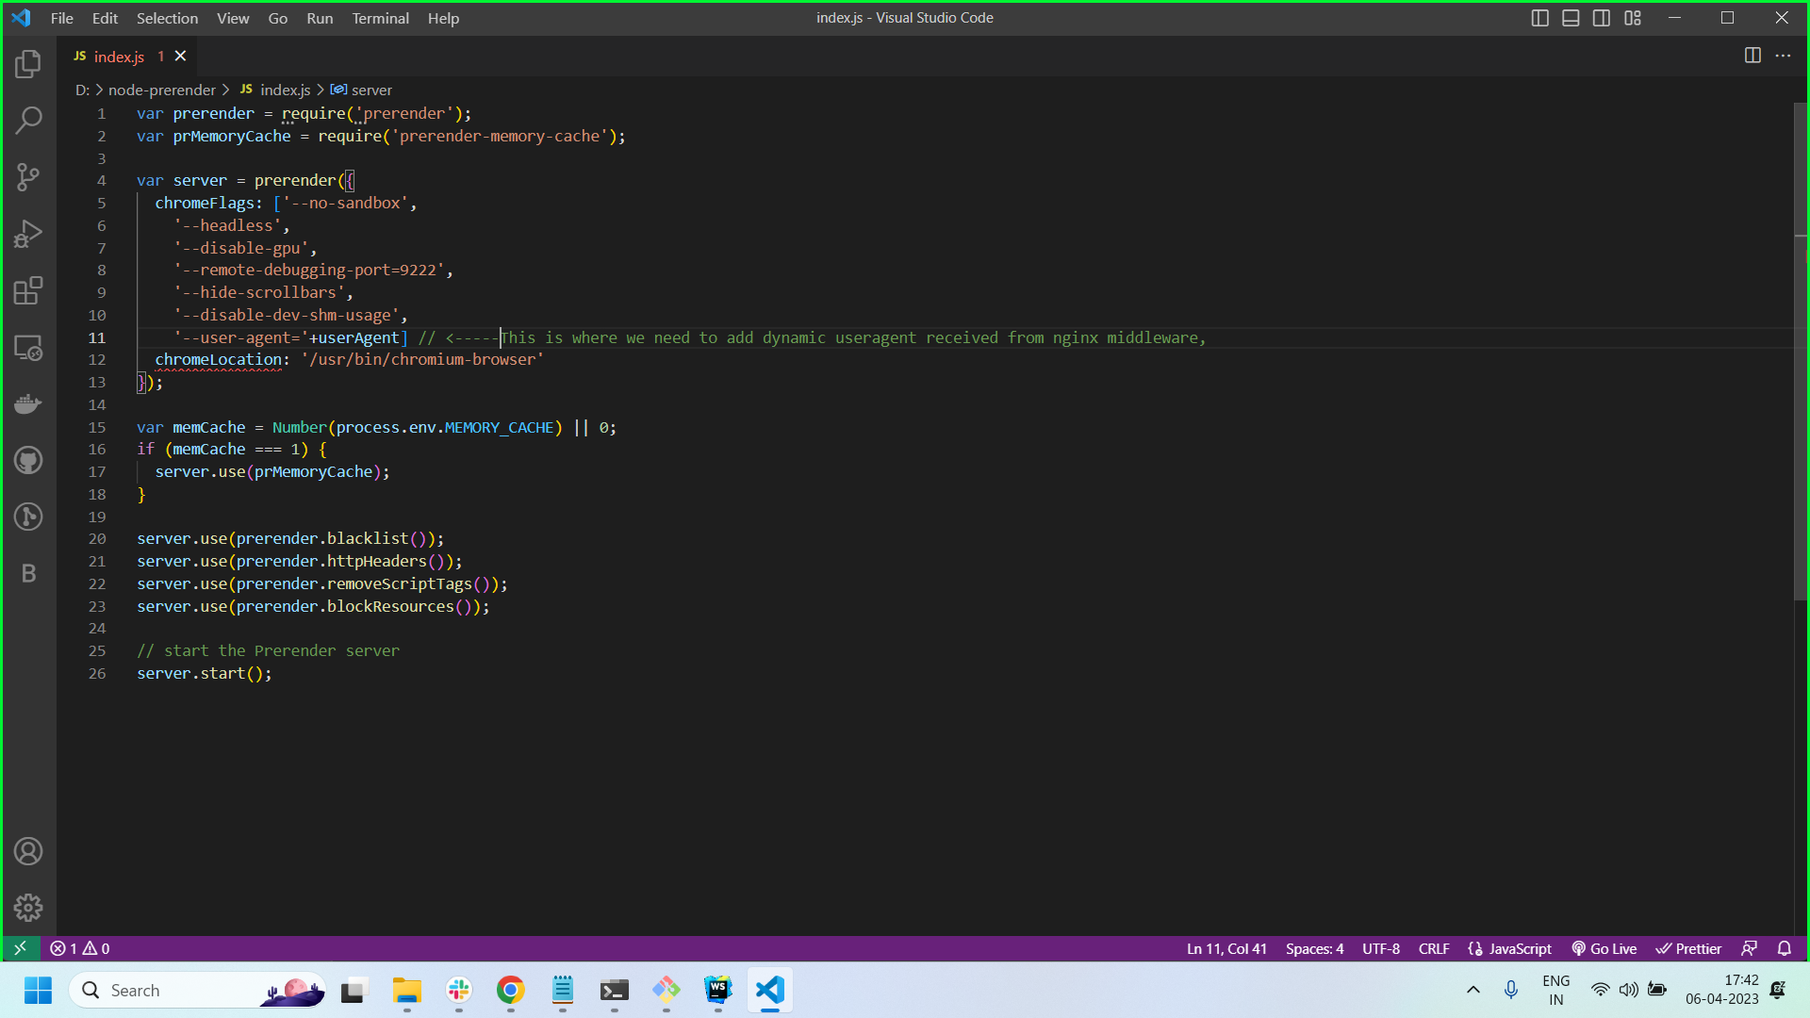1810x1018 pixels.
Task: Expand the node-prerender breadcrumb
Action: pos(162,90)
